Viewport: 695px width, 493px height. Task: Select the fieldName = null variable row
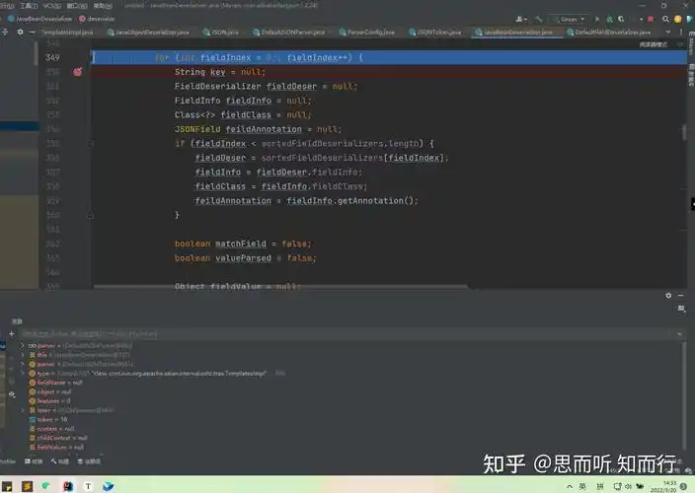point(56,383)
